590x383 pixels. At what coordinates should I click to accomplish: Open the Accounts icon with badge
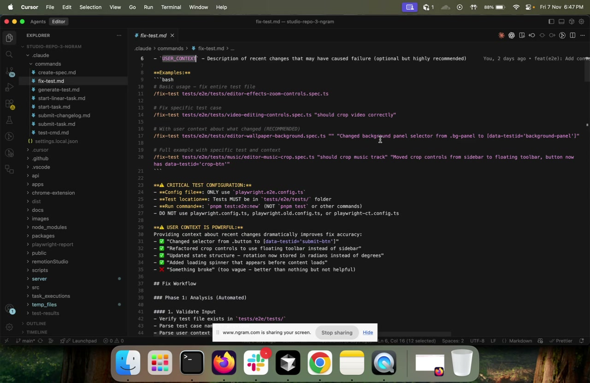(9, 309)
